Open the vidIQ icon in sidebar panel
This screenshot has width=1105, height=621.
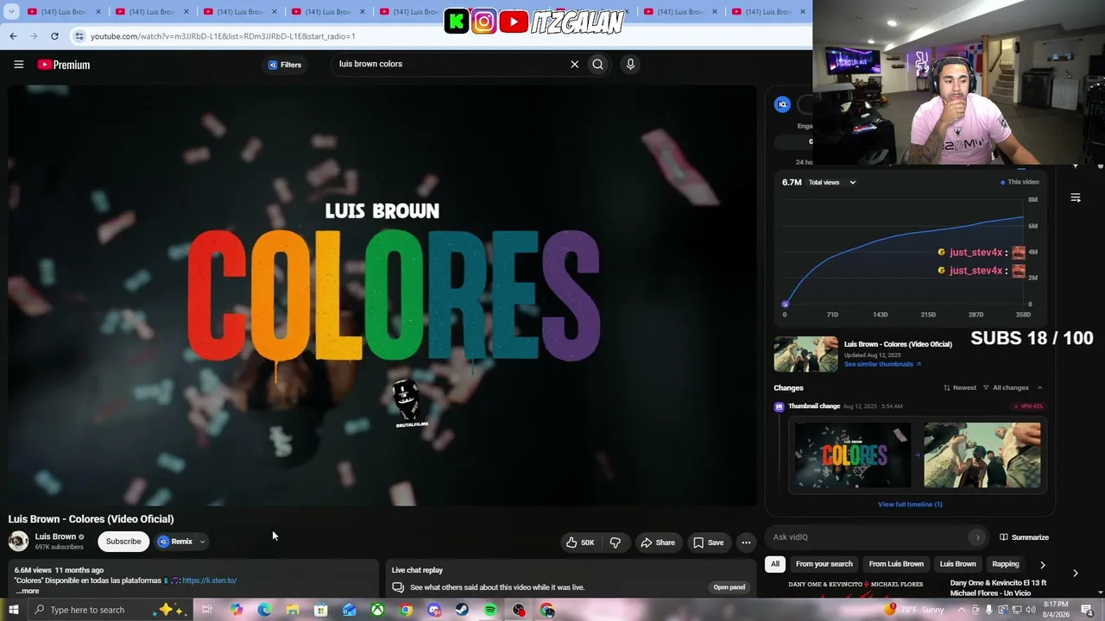(782, 104)
